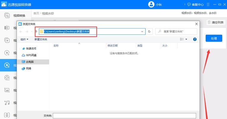
Task: Click the blue 处理 button
Action: pos(214,38)
